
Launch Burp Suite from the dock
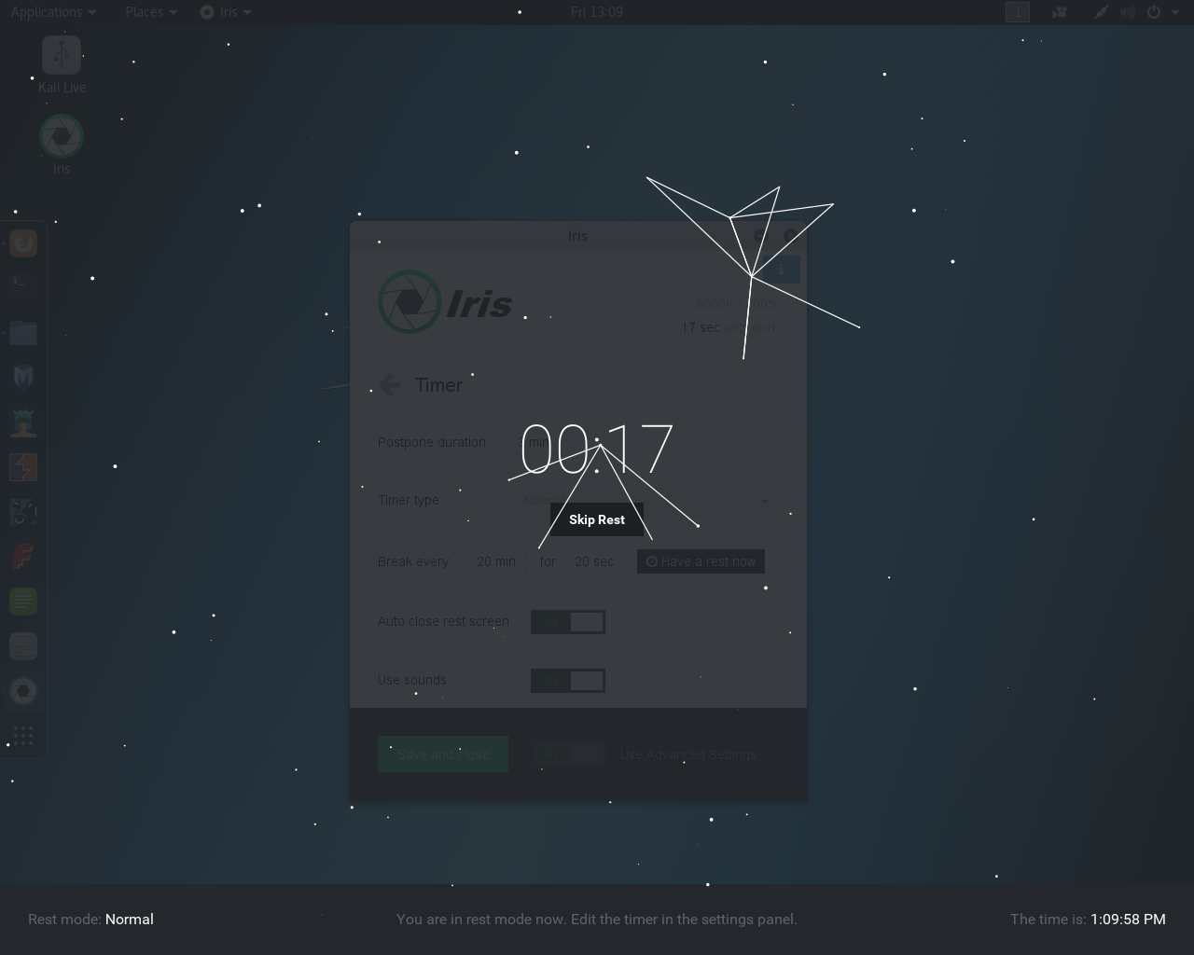click(23, 467)
